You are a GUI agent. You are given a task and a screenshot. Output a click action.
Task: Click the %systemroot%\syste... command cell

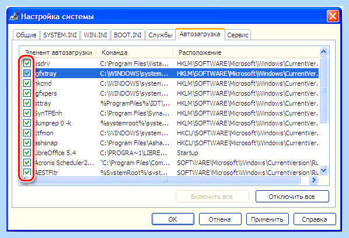tap(134, 123)
